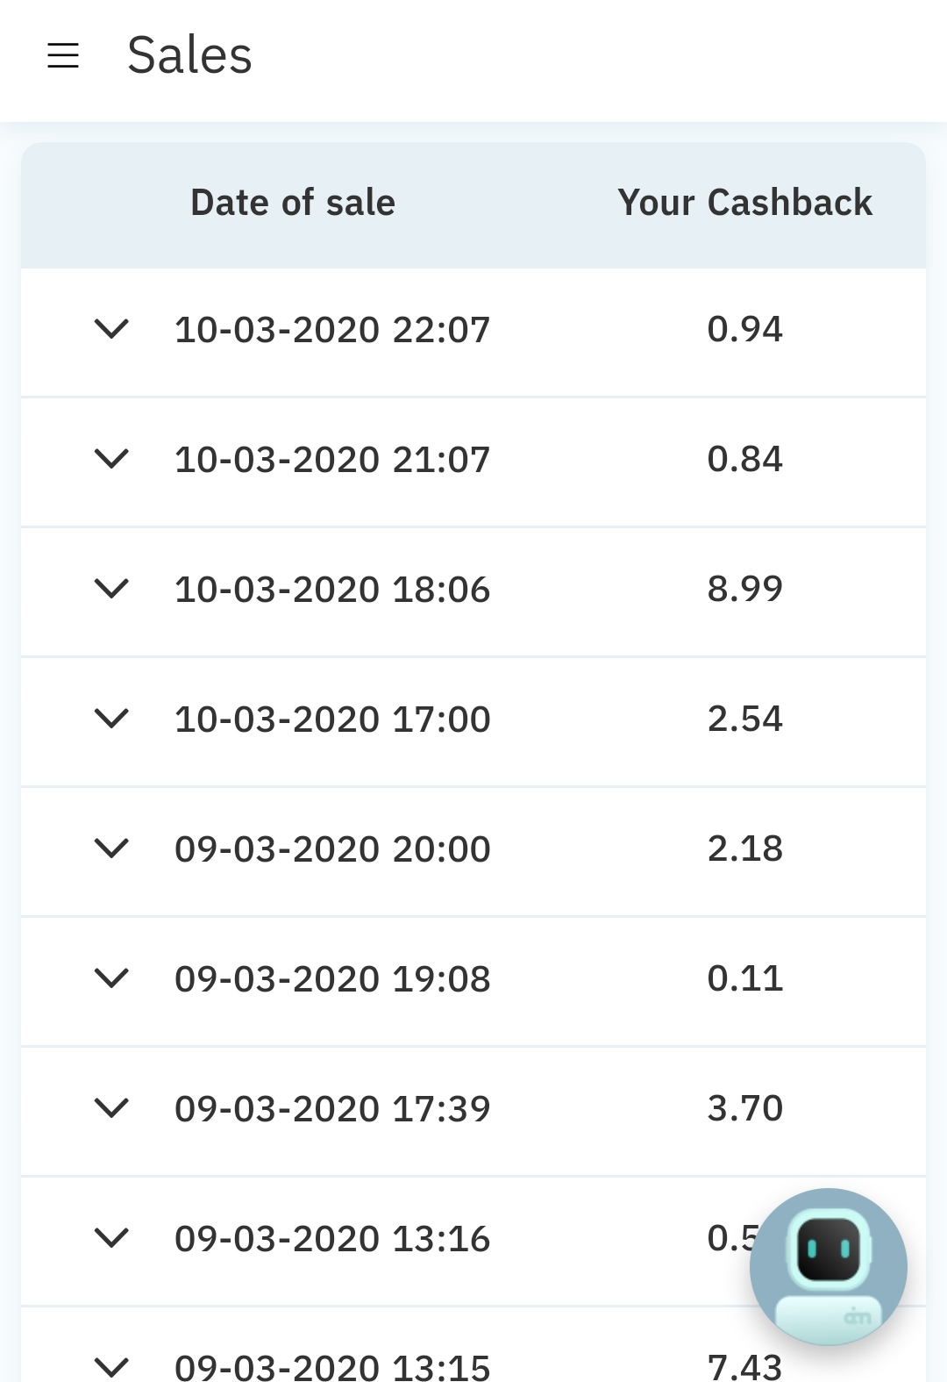
Task: Expand sale details for 10-03-2020 18:06
Action: pos(111,589)
